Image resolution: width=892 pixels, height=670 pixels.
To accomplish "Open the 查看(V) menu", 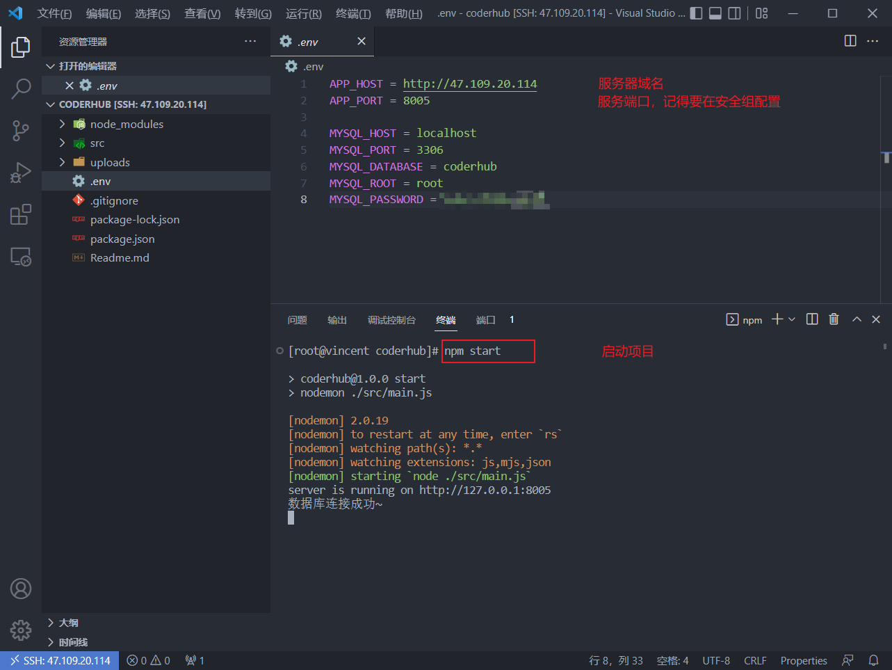I will pyautogui.click(x=202, y=13).
